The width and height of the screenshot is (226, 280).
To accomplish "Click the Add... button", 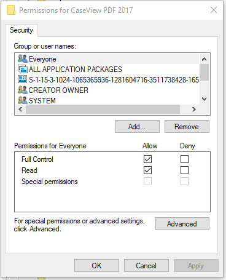I will point(137,127).
